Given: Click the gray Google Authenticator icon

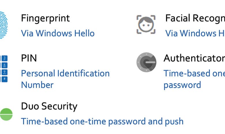Looking at the screenshot, I should [146, 62].
